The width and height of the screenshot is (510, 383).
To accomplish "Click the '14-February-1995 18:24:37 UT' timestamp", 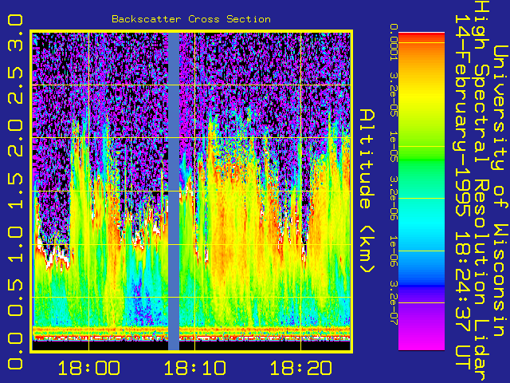I will coord(463,192).
